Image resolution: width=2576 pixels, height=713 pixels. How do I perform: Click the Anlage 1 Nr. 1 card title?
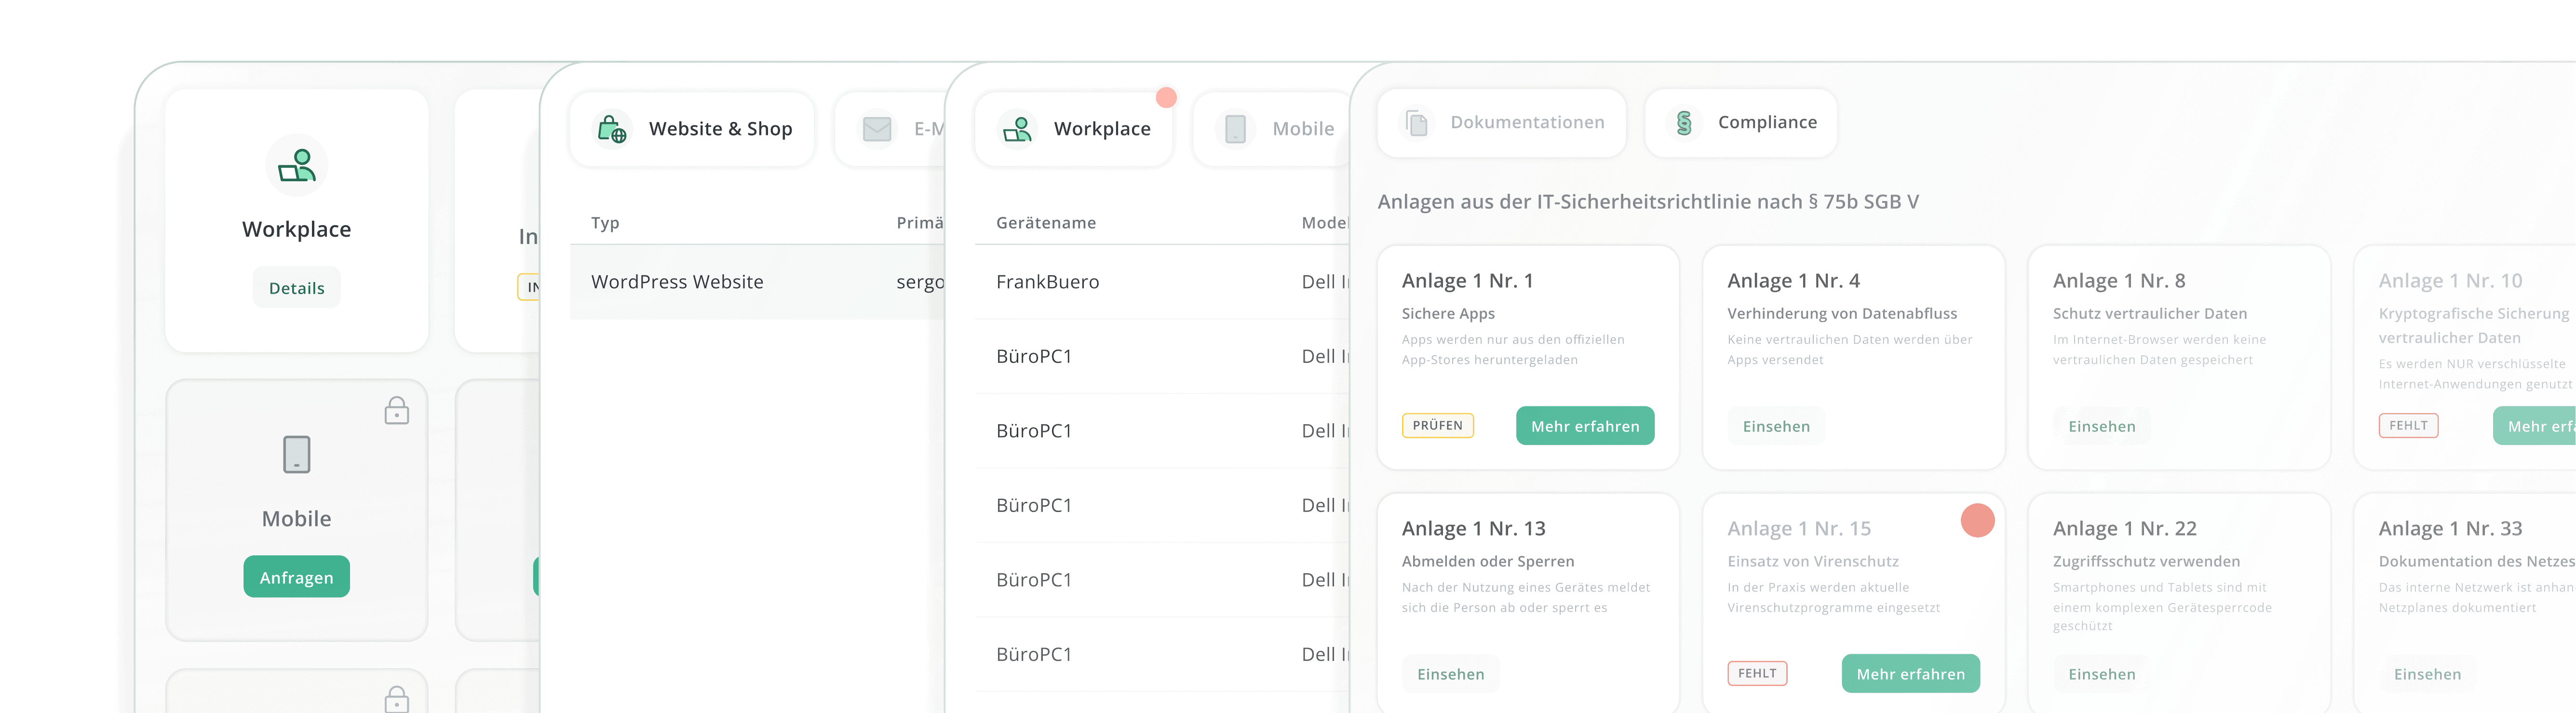pos(1467,281)
